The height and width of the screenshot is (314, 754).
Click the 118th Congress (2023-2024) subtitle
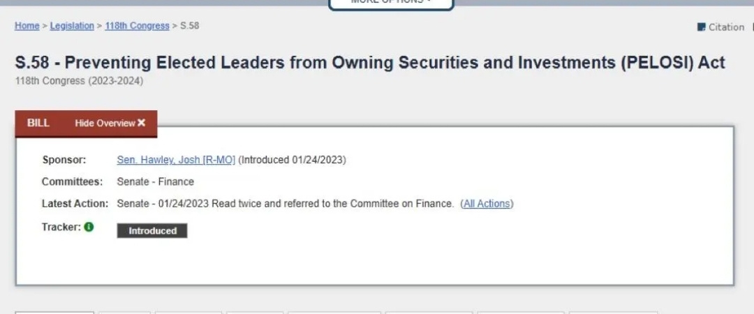point(79,81)
